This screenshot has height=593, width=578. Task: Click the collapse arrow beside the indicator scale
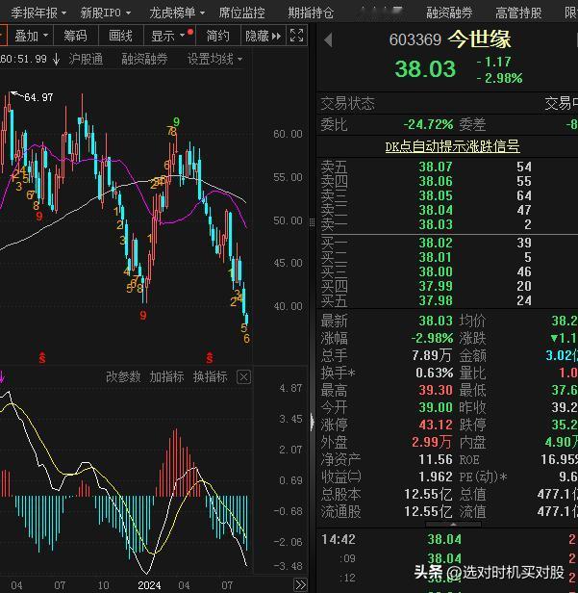(x=312, y=422)
